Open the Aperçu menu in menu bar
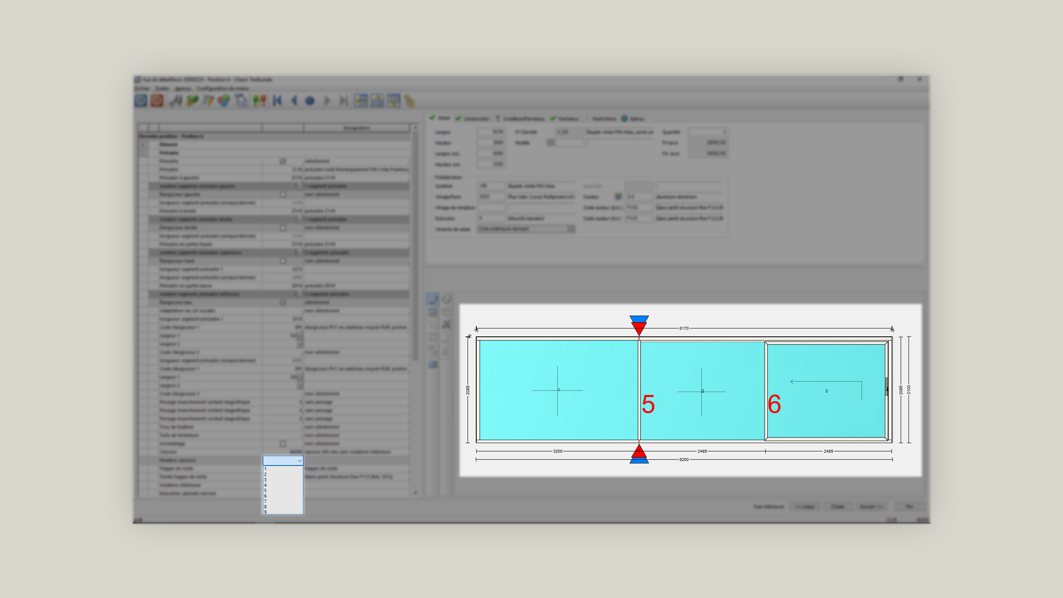 point(183,88)
